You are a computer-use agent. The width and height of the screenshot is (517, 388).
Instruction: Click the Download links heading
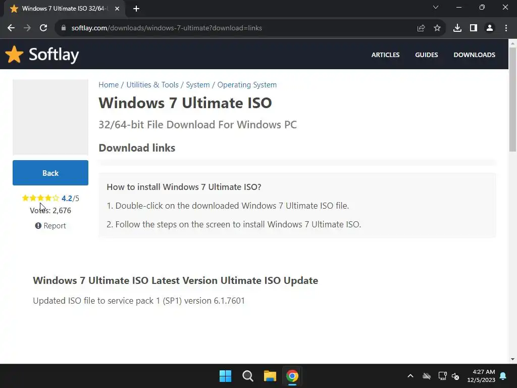click(x=137, y=148)
